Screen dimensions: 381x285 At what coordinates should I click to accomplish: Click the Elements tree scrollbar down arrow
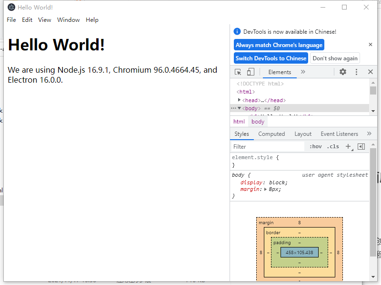click(373, 111)
